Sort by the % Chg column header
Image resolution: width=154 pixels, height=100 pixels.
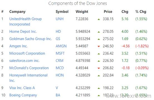click(x=141, y=12)
